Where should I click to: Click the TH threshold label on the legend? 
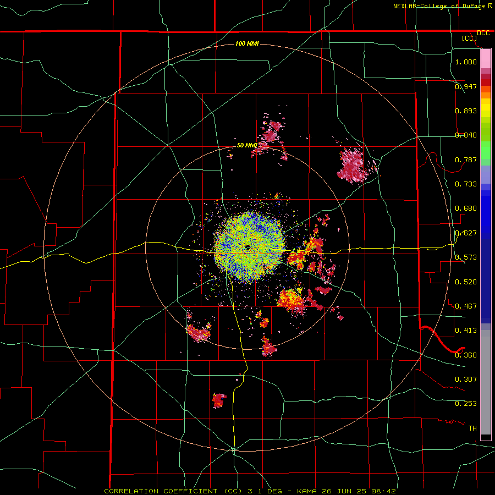click(472, 428)
